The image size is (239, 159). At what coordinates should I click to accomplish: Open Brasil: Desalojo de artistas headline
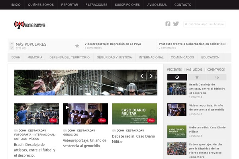[35, 150]
